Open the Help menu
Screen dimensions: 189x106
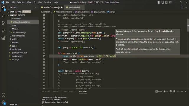tap(56, 2)
